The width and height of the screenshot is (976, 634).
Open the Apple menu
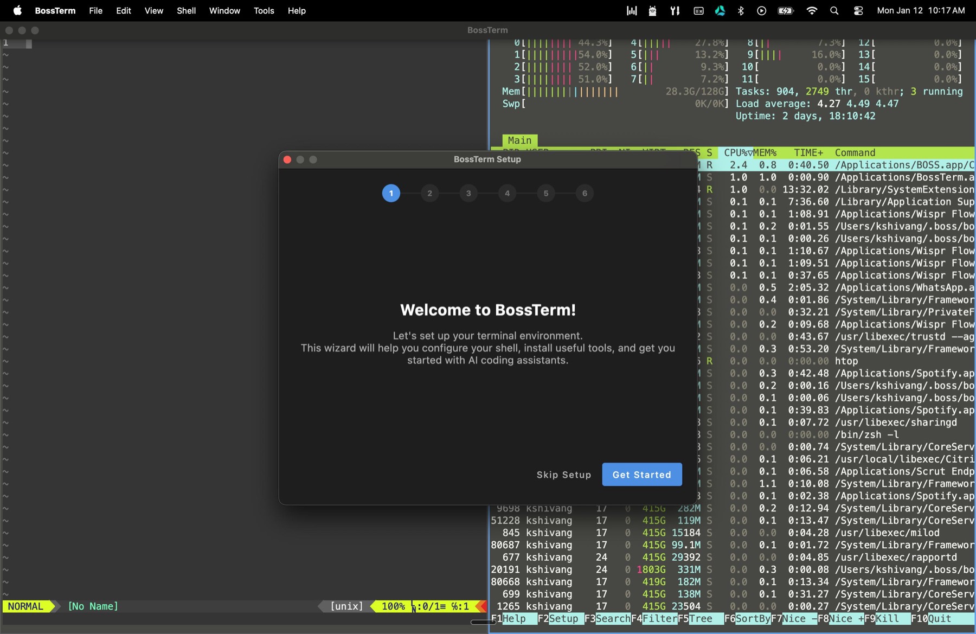point(17,10)
